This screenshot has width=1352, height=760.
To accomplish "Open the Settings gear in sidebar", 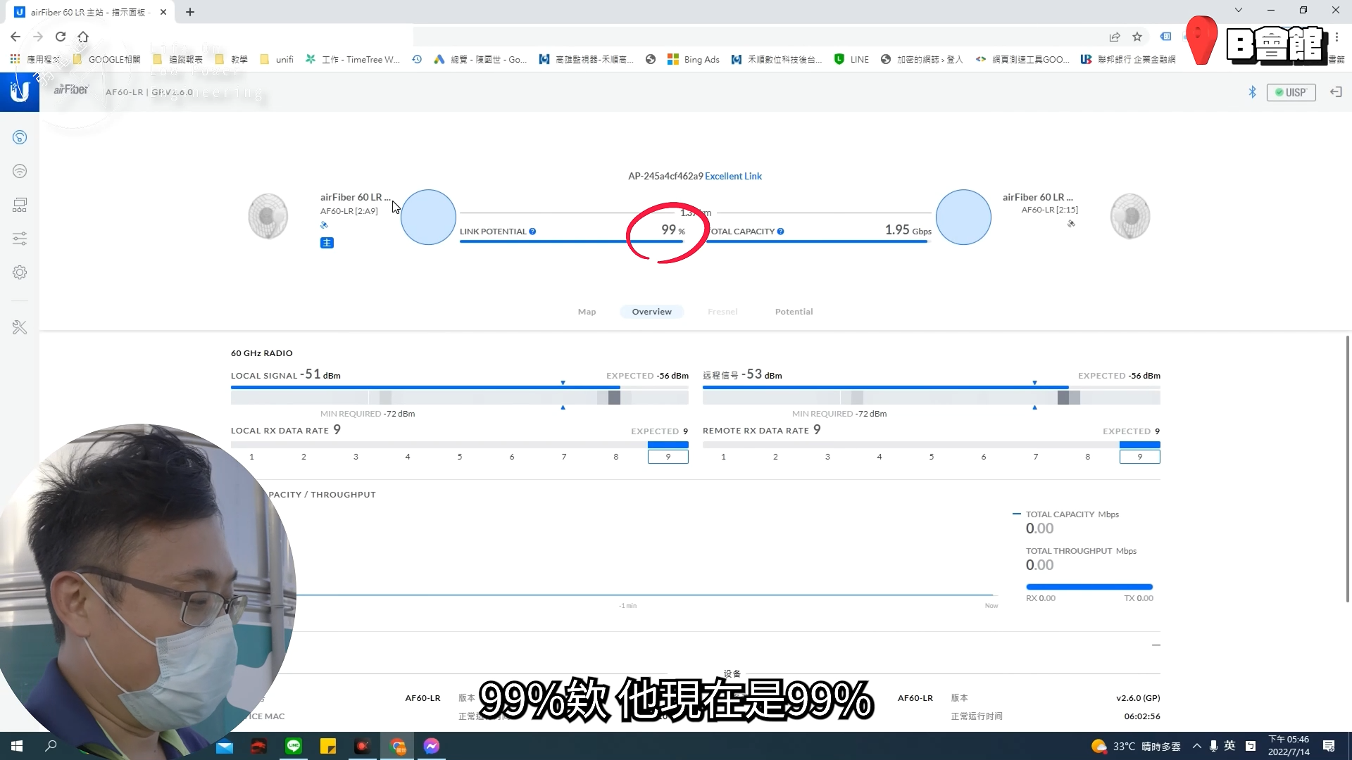I will pyautogui.click(x=19, y=272).
